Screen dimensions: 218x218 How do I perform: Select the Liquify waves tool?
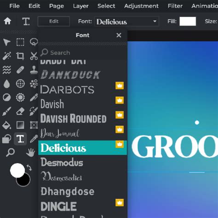click(7, 70)
